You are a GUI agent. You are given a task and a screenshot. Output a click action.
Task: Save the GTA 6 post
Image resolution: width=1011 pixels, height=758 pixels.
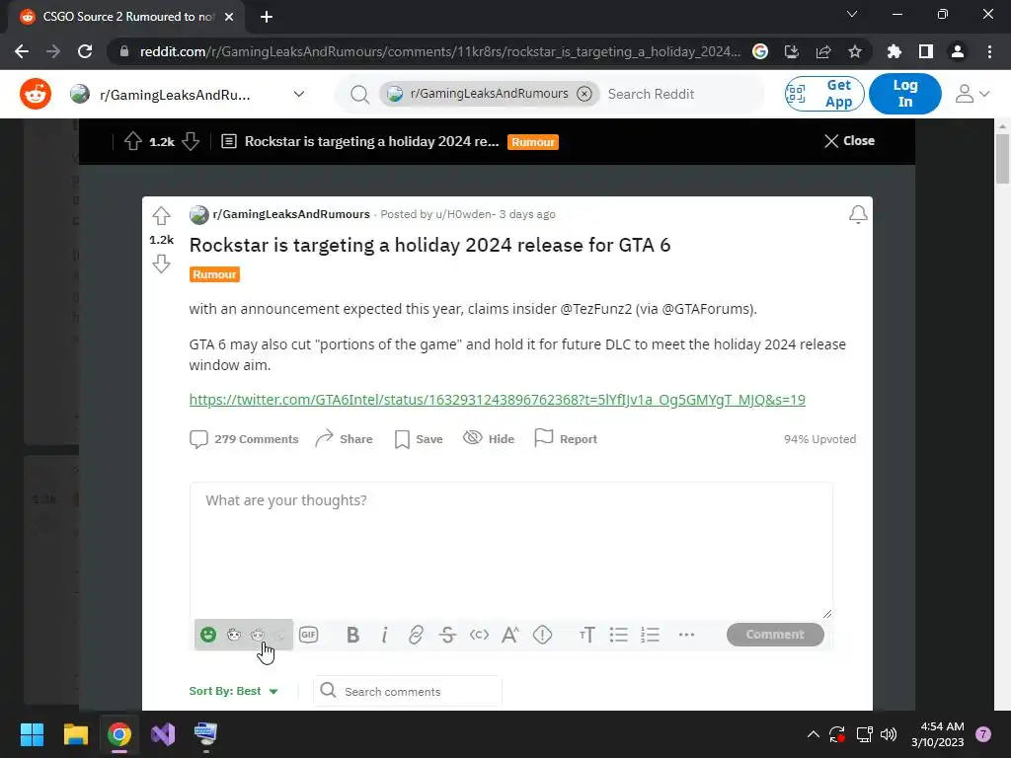click(419, 439)
